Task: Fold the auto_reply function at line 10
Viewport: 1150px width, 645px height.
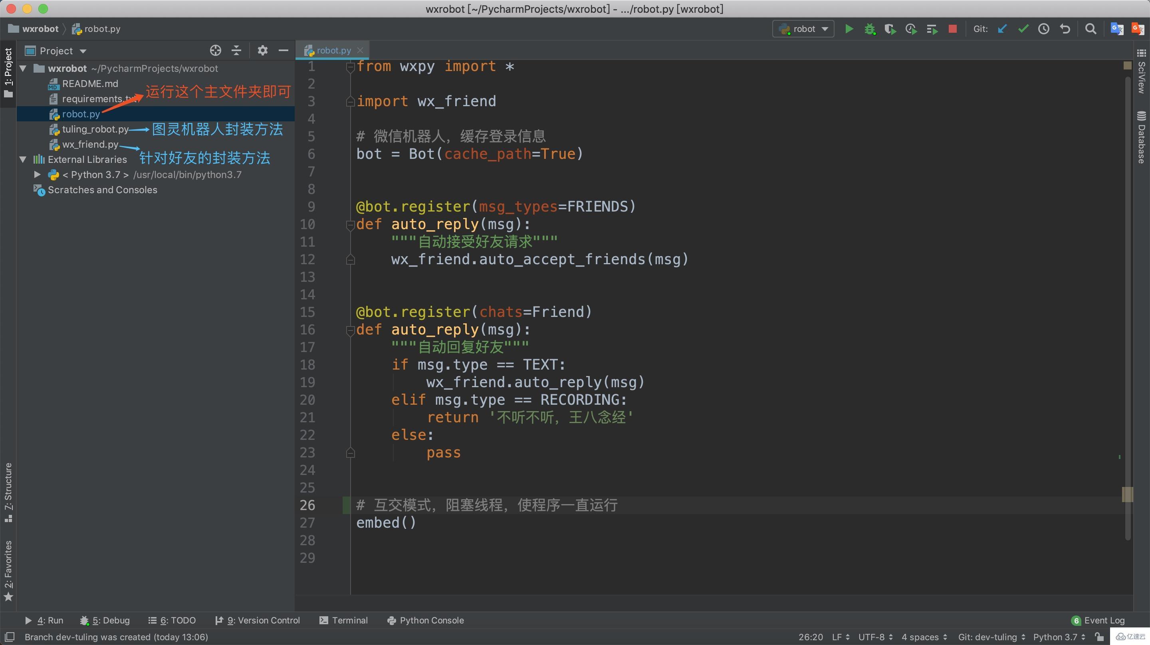Action: click(x=351, y=225)
